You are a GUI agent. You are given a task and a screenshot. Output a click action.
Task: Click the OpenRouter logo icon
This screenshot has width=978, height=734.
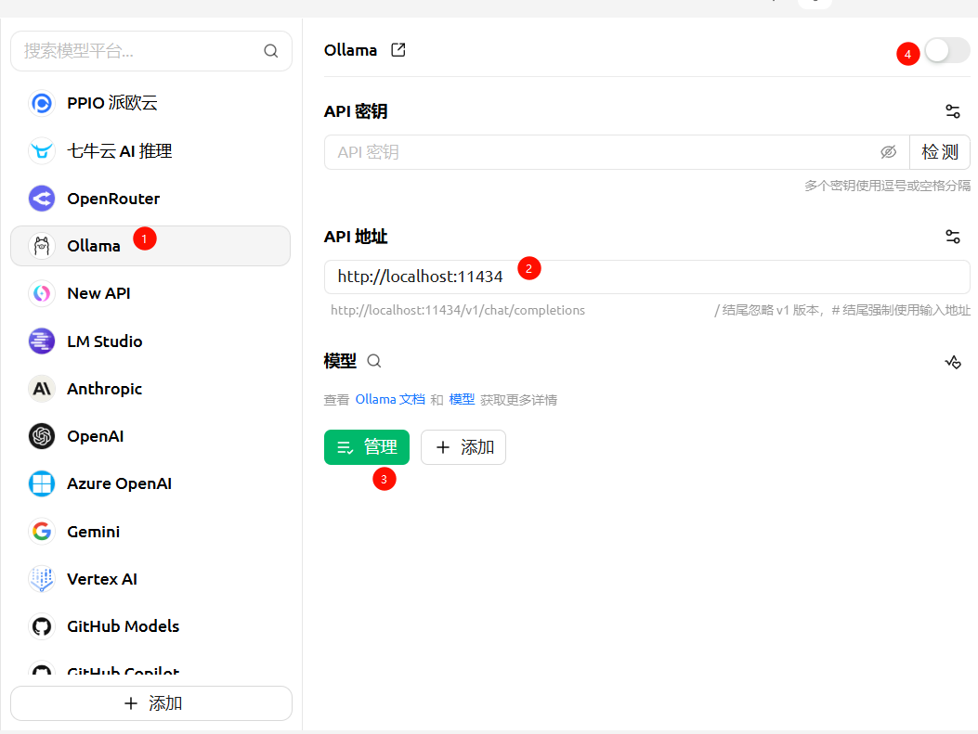coord(42,199)
